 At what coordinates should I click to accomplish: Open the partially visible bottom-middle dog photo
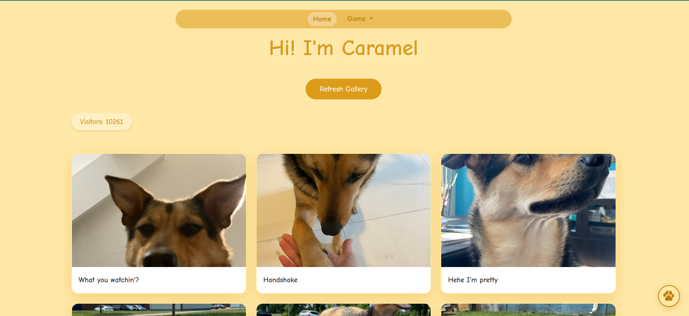(x=343, y=310)
